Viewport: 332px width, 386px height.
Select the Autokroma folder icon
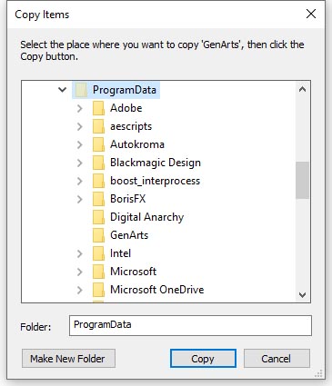click(x=98, y=144)
